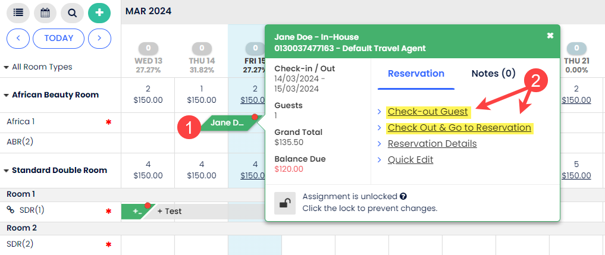Viewport: 605px width, 255px height.
Task: Click the green add reservation button
Action: (99, 12)
